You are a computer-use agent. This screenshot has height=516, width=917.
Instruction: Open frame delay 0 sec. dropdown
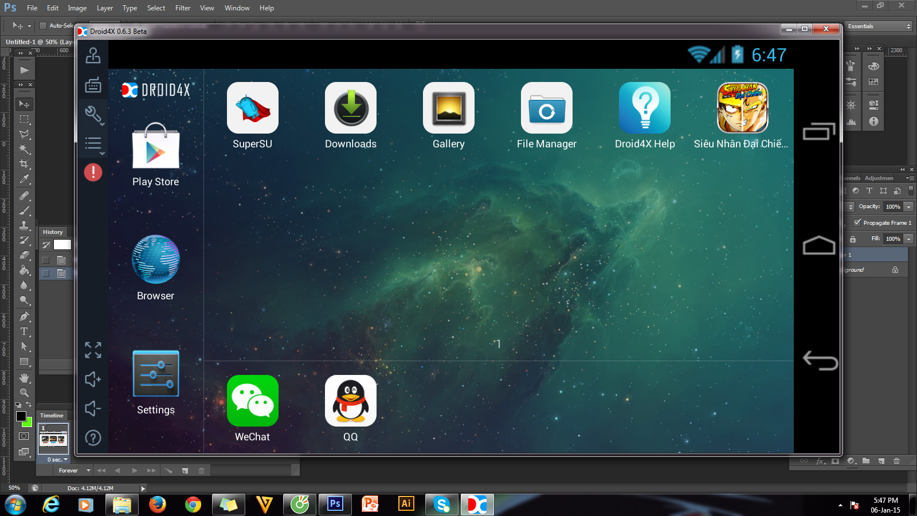click(x=57, y=460)
